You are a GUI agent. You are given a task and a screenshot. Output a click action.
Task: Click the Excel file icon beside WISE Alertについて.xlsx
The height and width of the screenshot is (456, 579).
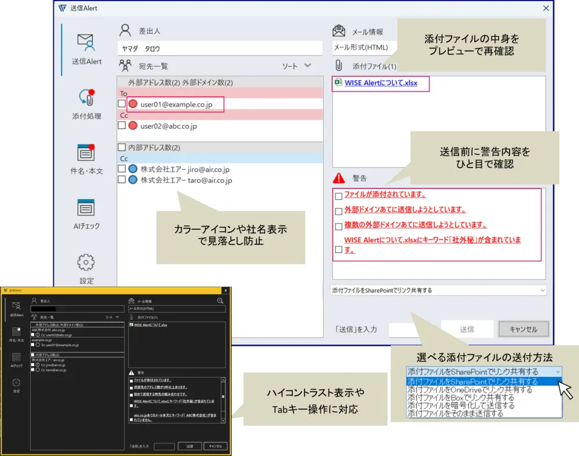pyautogui.click(x=338, y=82)
